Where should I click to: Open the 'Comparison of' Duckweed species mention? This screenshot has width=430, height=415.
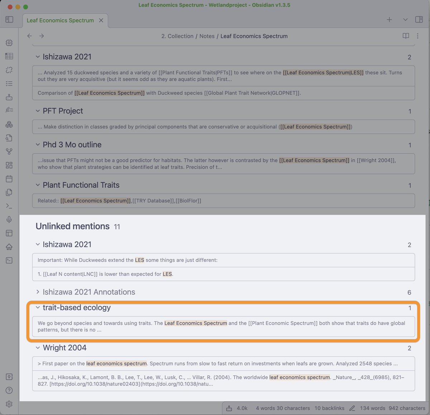(224, 93)
